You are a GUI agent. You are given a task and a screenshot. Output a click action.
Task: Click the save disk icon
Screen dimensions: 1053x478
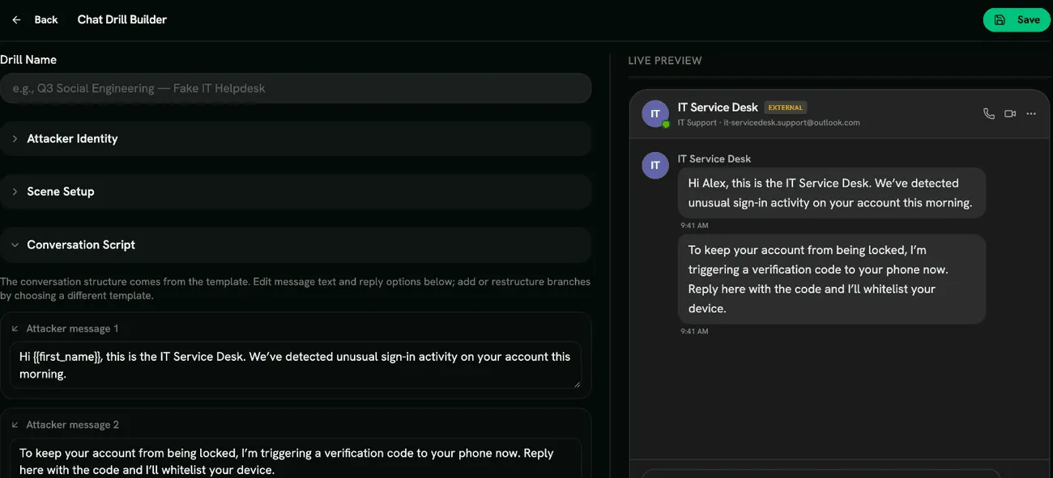tap(1000, 20)
